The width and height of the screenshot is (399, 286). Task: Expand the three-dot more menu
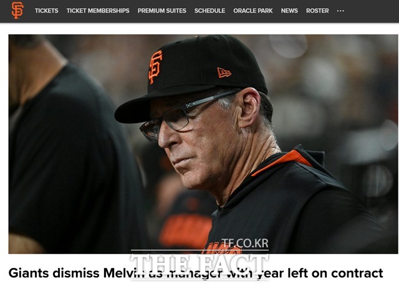[x=340, y=11]
